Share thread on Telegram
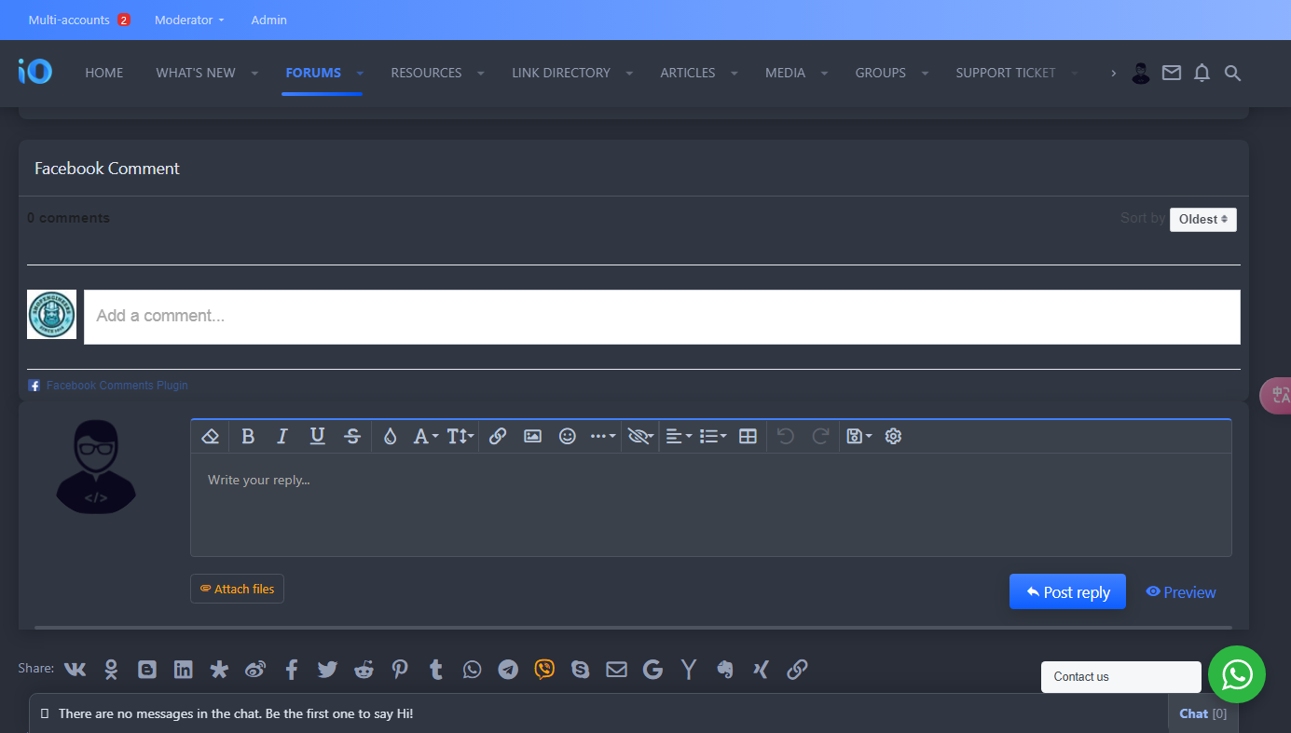Viewport: 1291px width, 733px height. pos(508,669)
